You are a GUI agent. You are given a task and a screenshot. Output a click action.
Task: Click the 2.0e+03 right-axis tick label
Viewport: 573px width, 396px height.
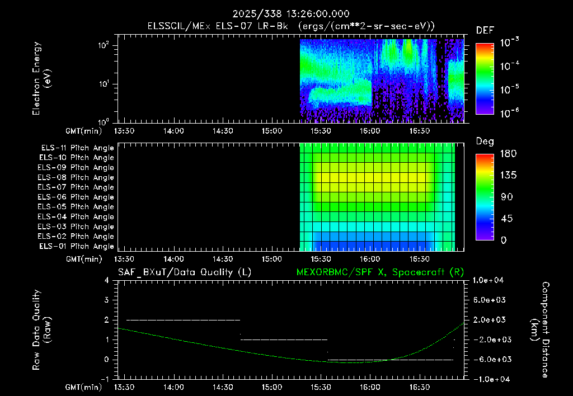coord(489,319)
